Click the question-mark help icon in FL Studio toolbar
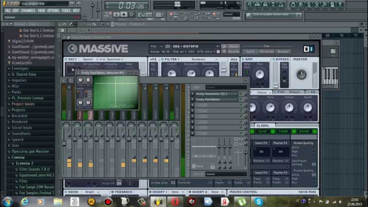 click(x=340, y=5)
